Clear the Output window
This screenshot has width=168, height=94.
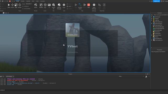(146, 77)
